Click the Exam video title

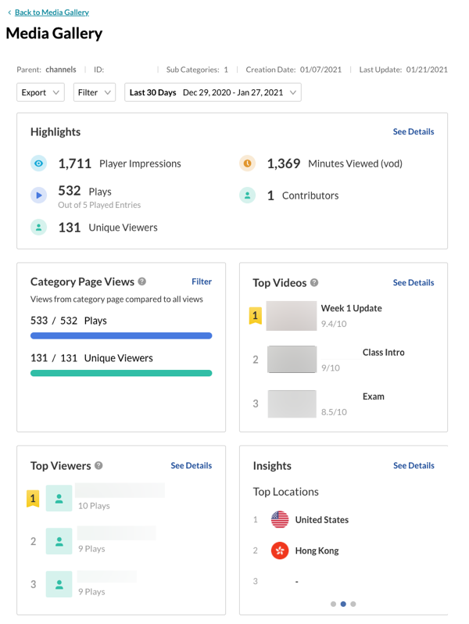click(374, 396)
